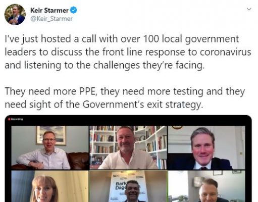Click the framed painting behind man with glasses
This screenshot has width=258, height=202.
point(51,135)
